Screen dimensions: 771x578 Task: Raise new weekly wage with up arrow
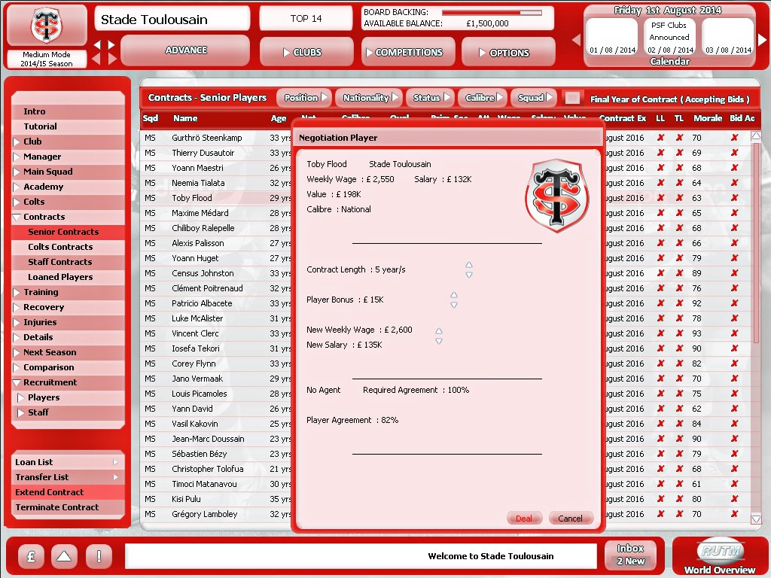pos(439,331)
